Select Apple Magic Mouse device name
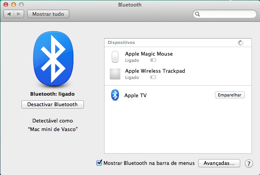 click(149, 54)
